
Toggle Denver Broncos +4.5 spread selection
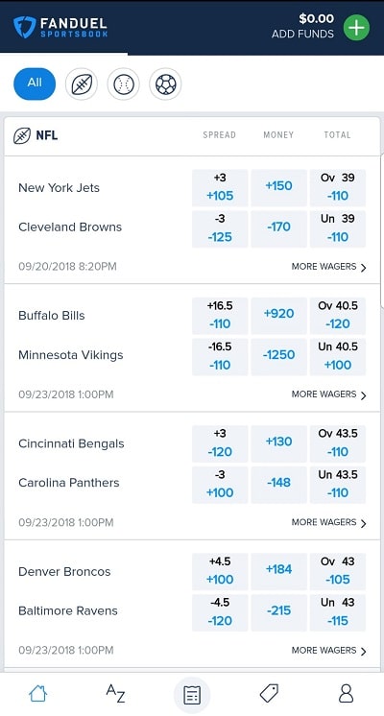point(220,571)
